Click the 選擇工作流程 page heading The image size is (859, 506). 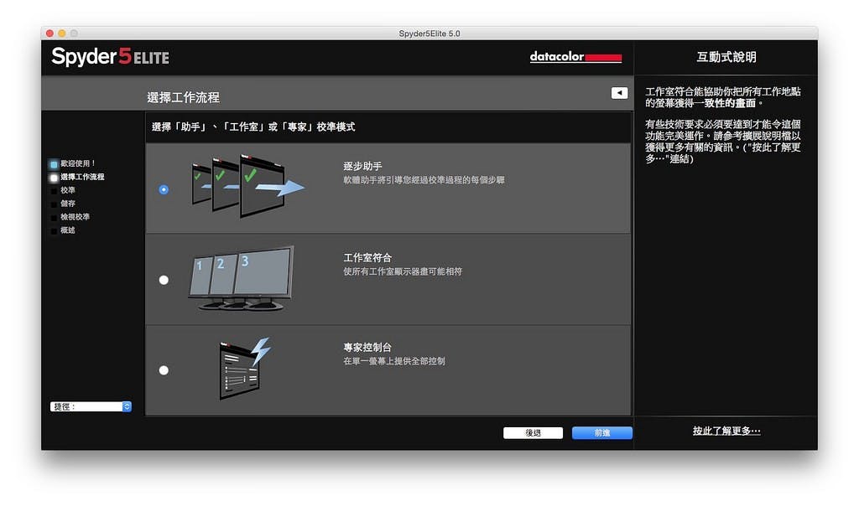point(184,97)
